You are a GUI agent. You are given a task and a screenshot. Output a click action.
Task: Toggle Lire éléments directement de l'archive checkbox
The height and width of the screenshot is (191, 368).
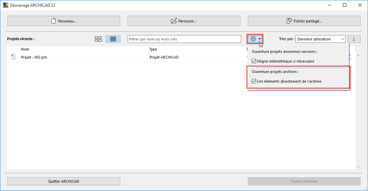coord(254,81)
